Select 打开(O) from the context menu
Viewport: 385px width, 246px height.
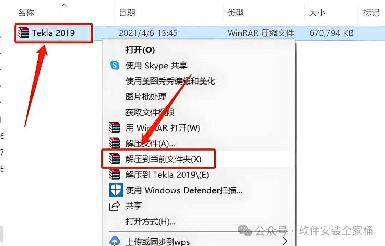click(140, 50)
